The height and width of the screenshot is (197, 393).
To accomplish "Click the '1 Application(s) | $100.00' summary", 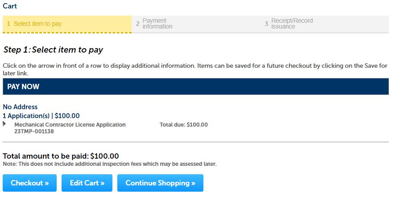I will (x=41, y=116).
